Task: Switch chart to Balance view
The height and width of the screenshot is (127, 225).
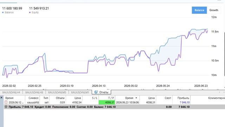Action: [199, 10]
